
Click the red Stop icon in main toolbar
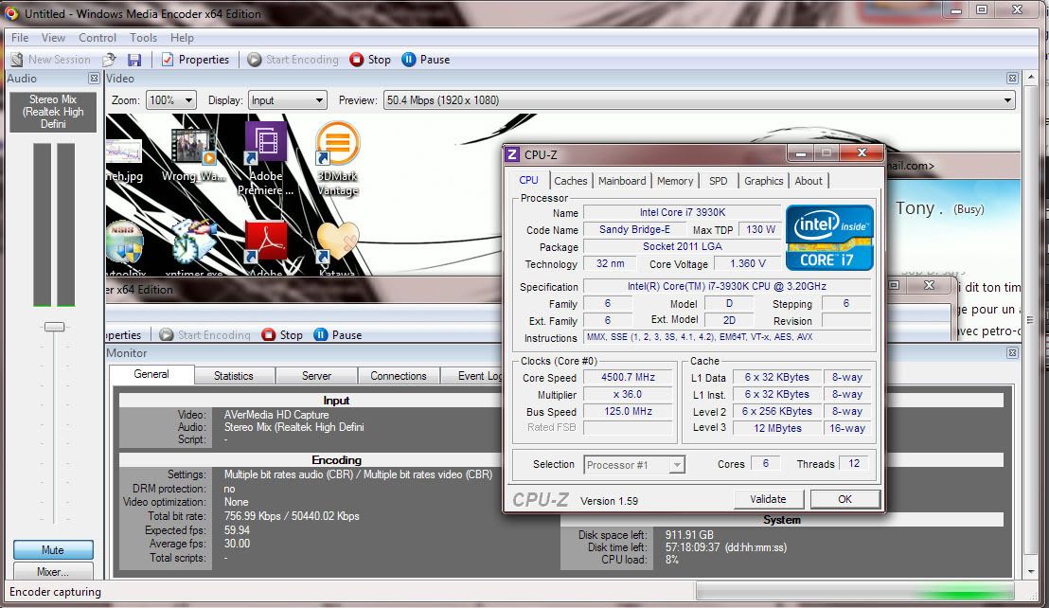pos(357,60)
